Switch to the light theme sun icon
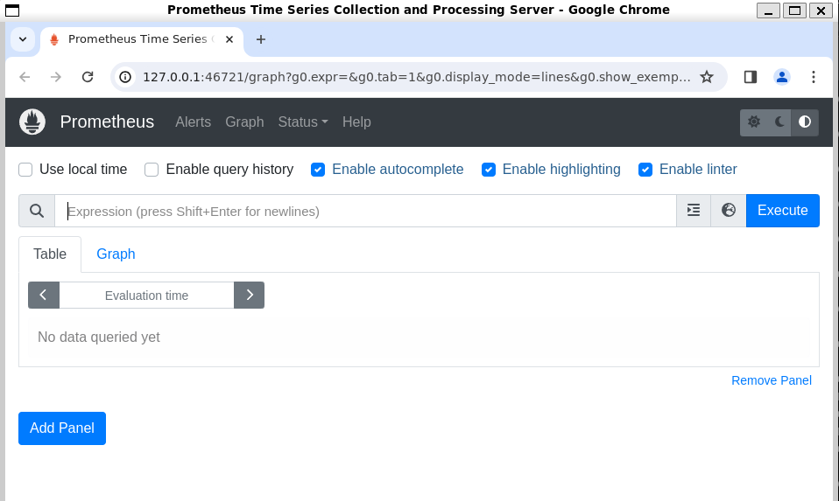Viewport: 839px width, 501px height. 754,122
